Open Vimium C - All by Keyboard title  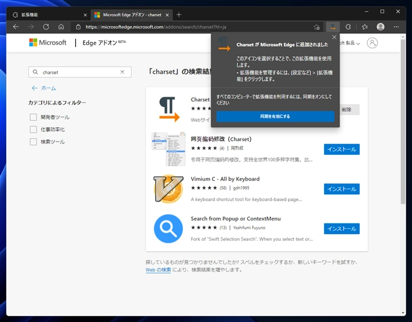[225, 179]
